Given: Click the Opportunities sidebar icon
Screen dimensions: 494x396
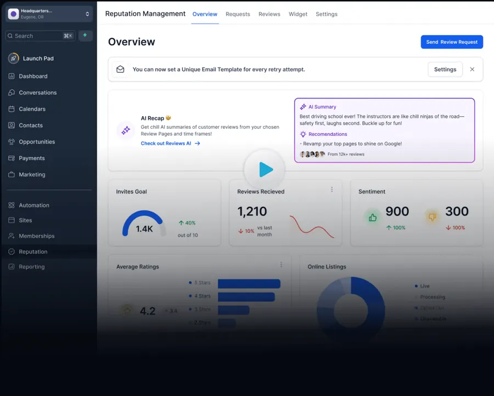Looking at the screenshot, I should (x=12, y=142).
